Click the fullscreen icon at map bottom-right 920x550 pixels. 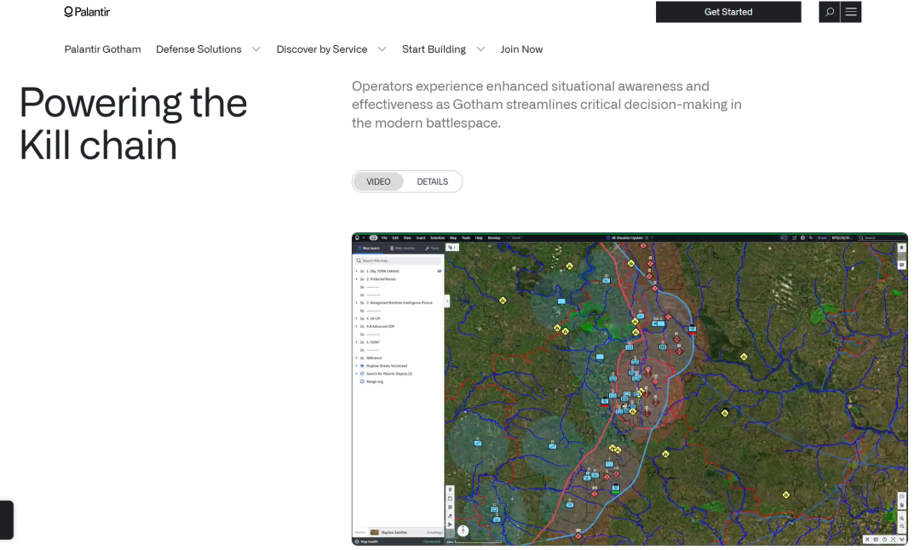[x=893, y=539]
